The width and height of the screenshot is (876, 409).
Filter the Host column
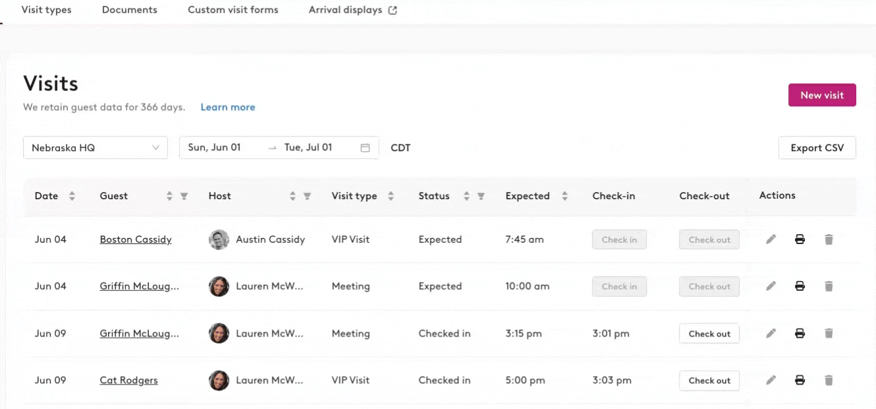coord(307,196)
